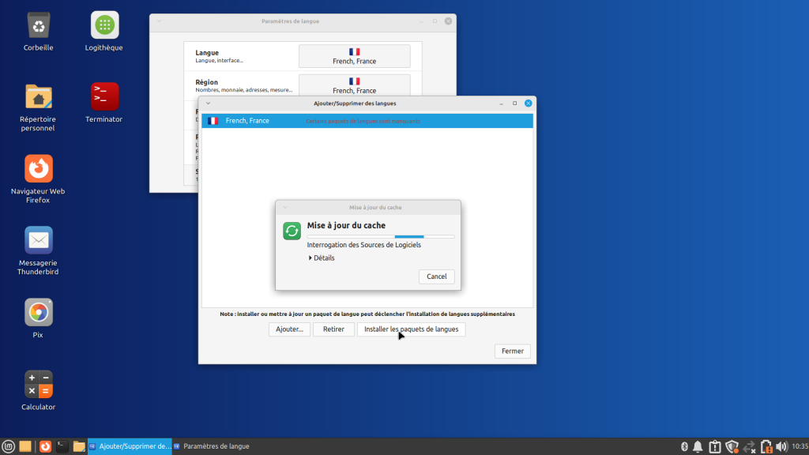Screen dimensions: 809x455
Task: Select the Ajouter/Supprimer des langues taskbar entry
Action: pyautogui.click(x=129, y=446)
